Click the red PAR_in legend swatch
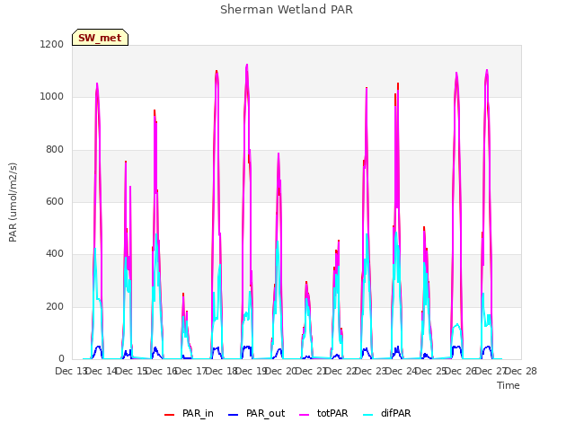575x431 pixels. [x=170, y=415]
